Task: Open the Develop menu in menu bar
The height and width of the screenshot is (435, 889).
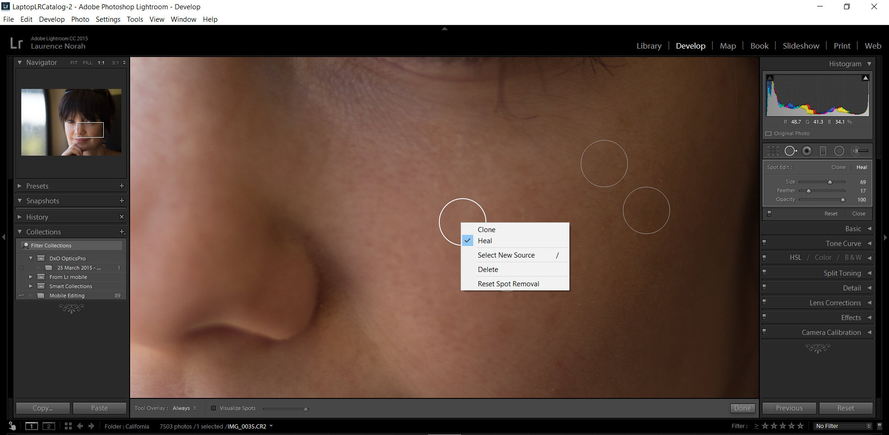Action: [x=51, y=19]
